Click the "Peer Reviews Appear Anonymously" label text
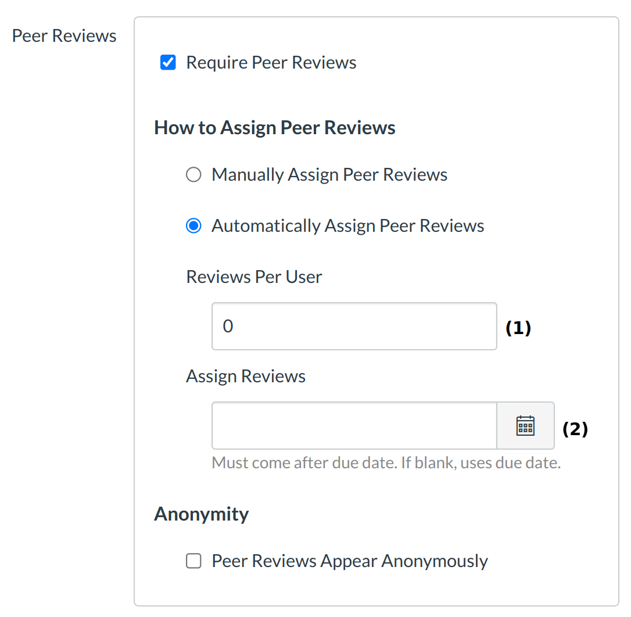 [x=350, y=561]
